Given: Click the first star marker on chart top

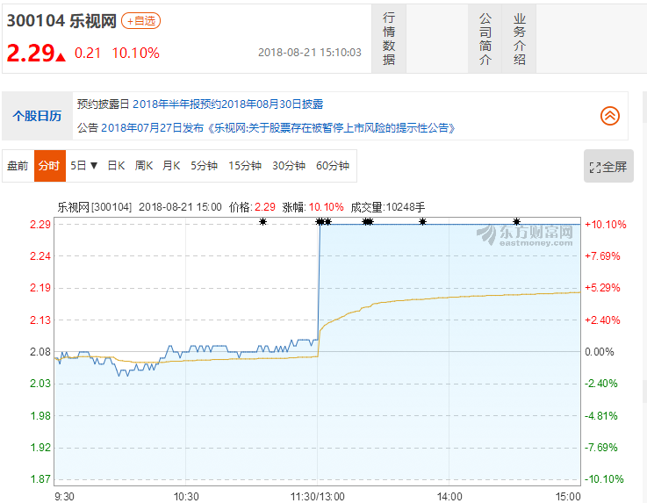Looking at the screenshot, I should [262, 221].
